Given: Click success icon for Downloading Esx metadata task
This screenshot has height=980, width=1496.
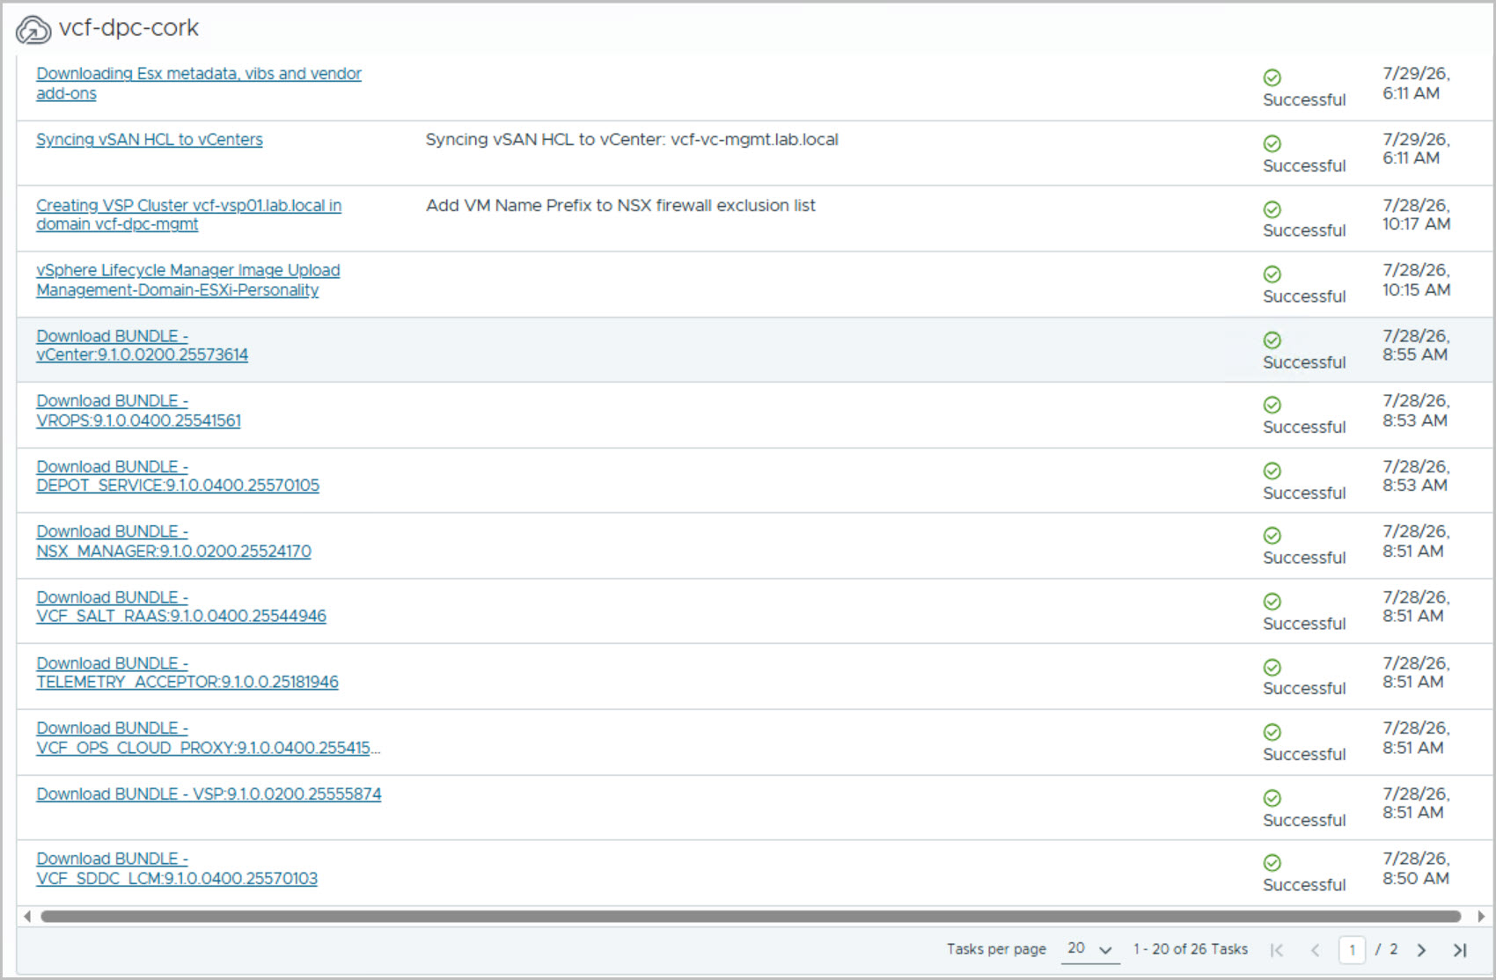Looking at the screenshot, I should 1272,77.
